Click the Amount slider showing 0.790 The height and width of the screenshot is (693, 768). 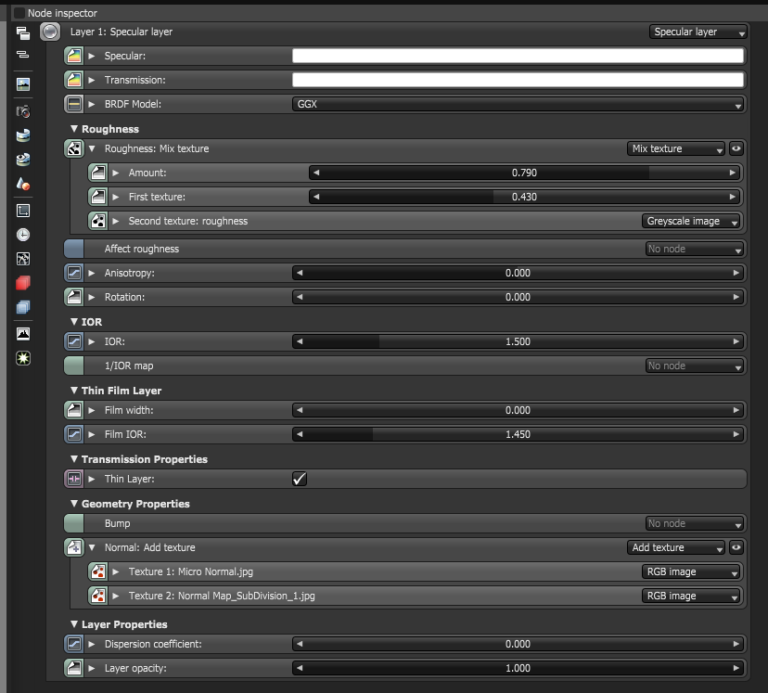point(524,173)
